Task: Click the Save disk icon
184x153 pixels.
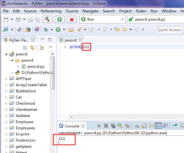Action: [30, 19]
